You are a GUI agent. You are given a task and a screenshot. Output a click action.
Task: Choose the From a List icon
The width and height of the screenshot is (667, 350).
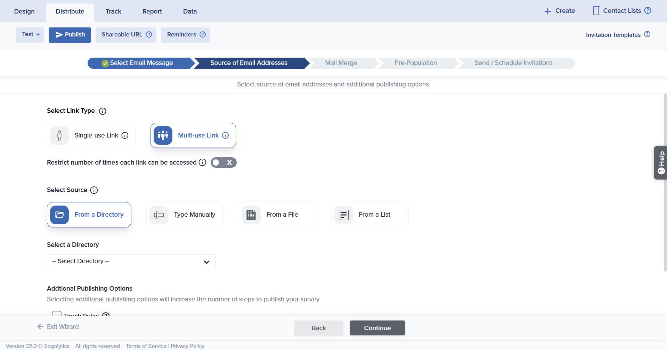(x=343, y=215)
